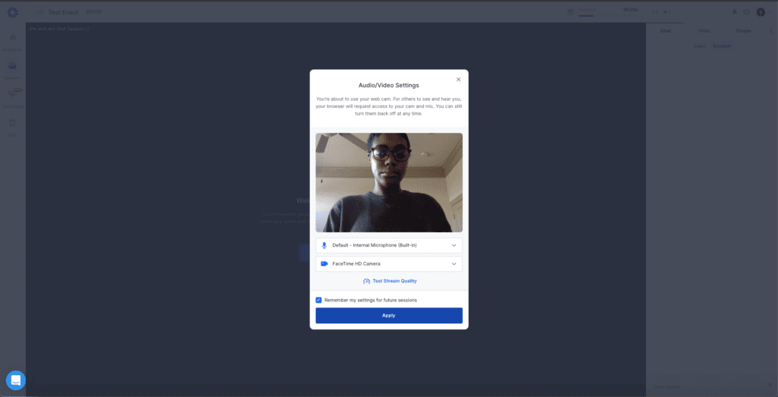Select the Event chat sub-tab

tap(700, 46)
